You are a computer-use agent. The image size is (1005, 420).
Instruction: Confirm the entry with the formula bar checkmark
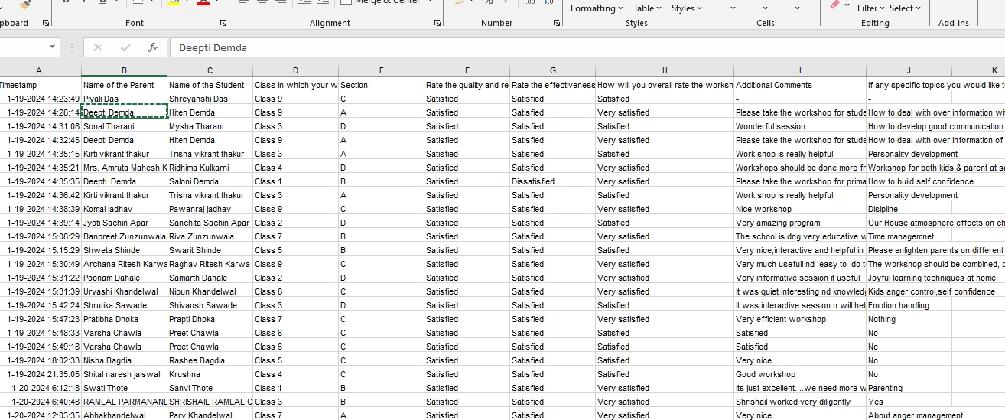(125, 47)
